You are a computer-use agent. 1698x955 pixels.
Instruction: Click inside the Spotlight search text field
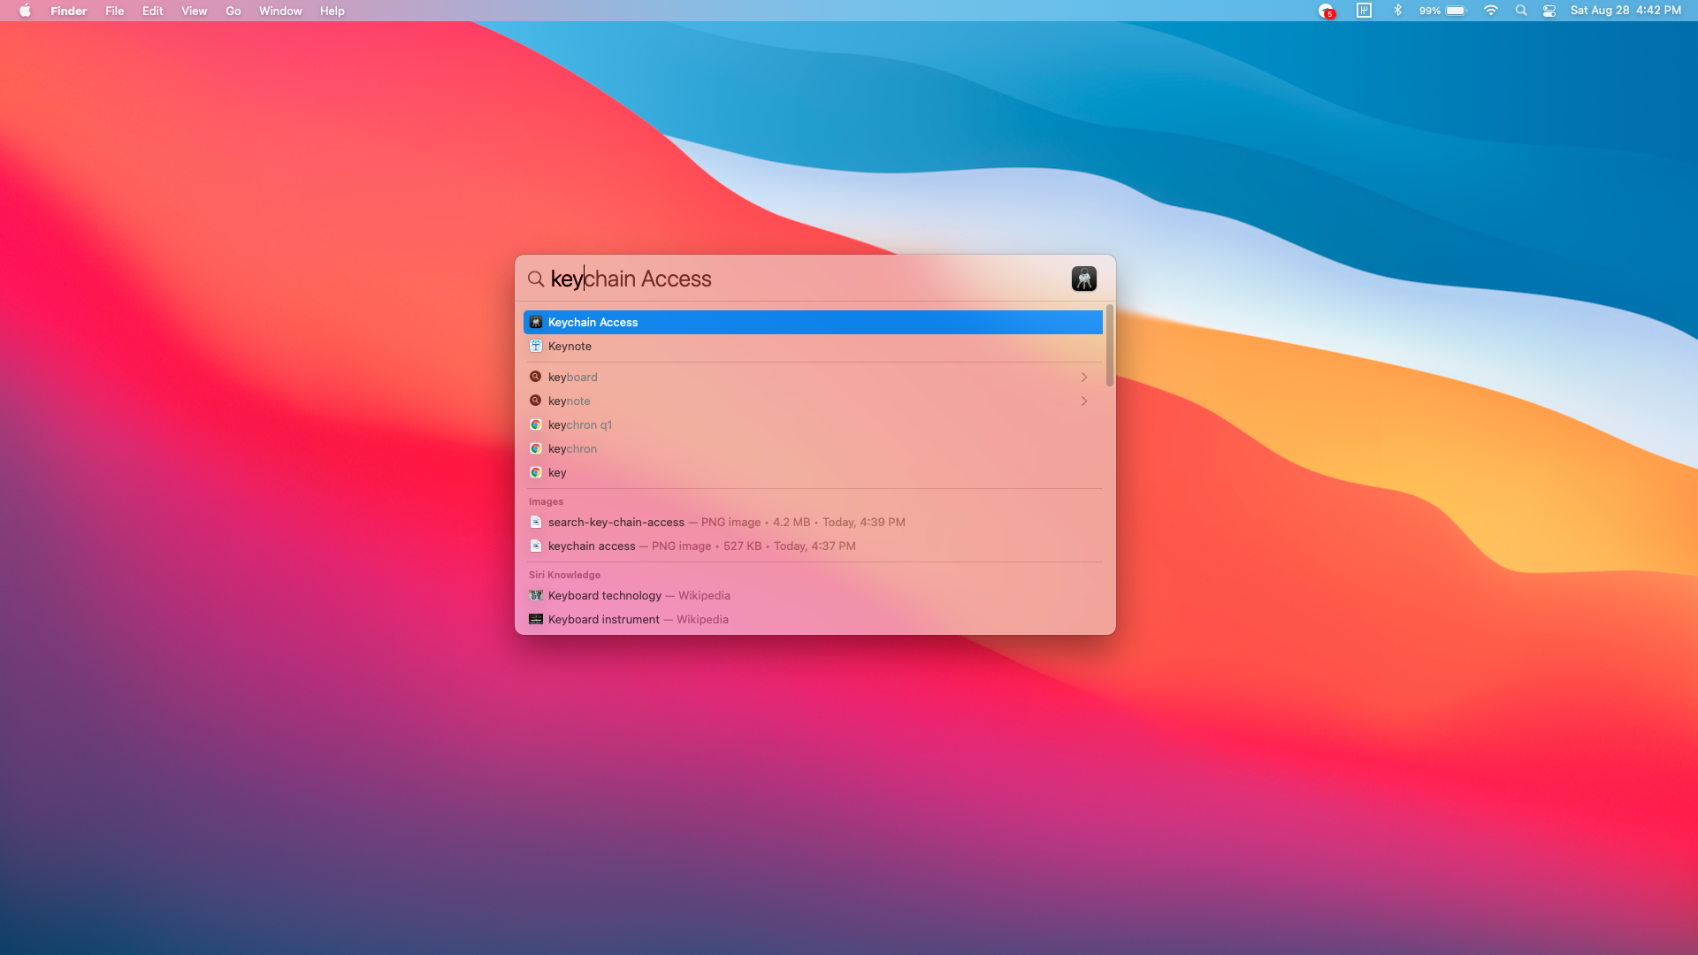pos(805,279)
